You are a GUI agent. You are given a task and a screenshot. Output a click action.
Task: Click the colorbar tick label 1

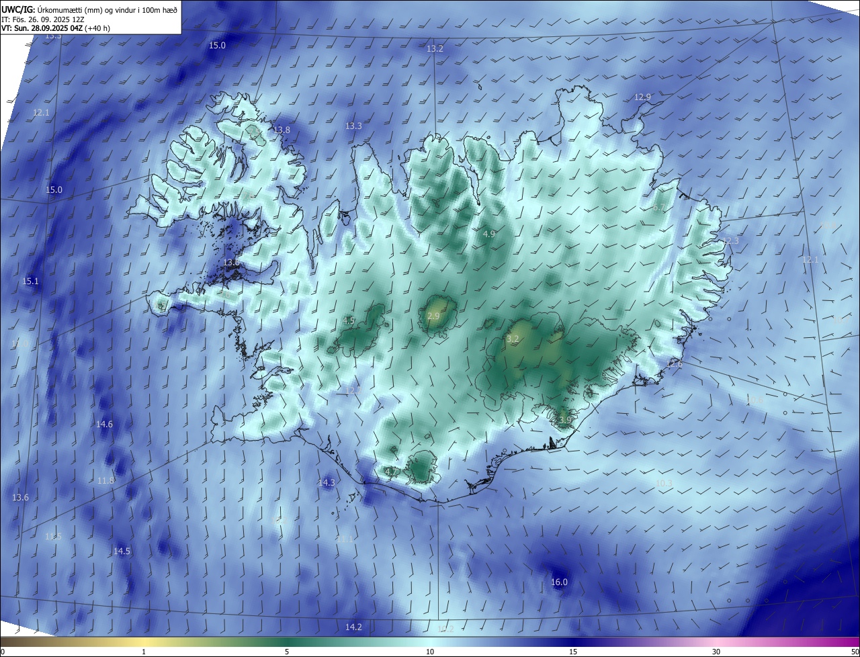(x=144, y=652)
